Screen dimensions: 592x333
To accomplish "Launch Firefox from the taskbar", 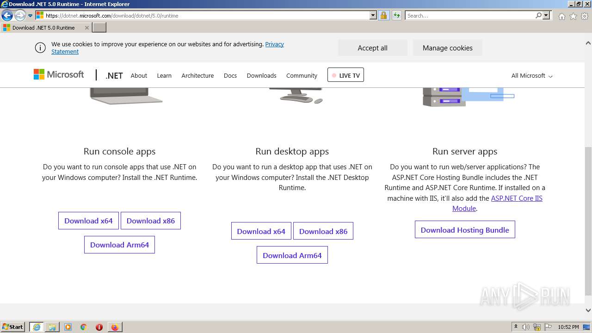I will pos(115,327).
